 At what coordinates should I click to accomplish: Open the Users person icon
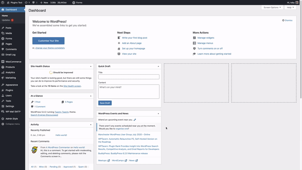[3, 95]
